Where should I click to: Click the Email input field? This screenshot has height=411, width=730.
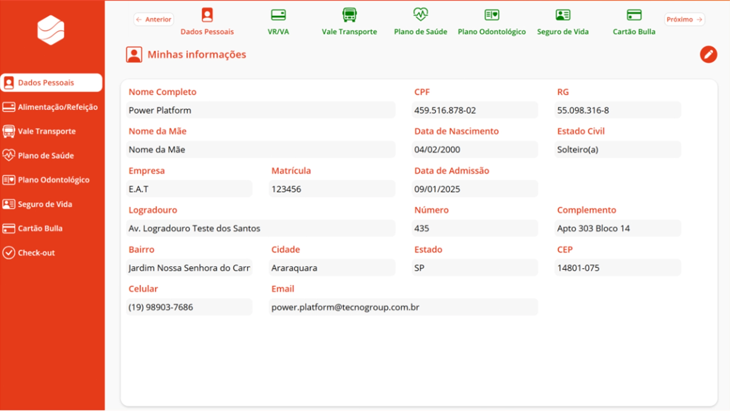pyautogui.click(x=403, y=307)
